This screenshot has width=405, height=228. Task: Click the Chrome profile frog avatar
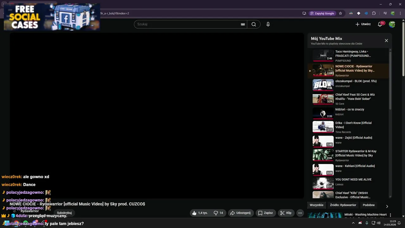[x=393, y=13]
